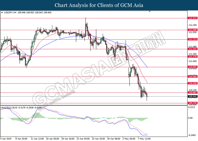Click the 0.2212 MACD scale value

[191, 107]
